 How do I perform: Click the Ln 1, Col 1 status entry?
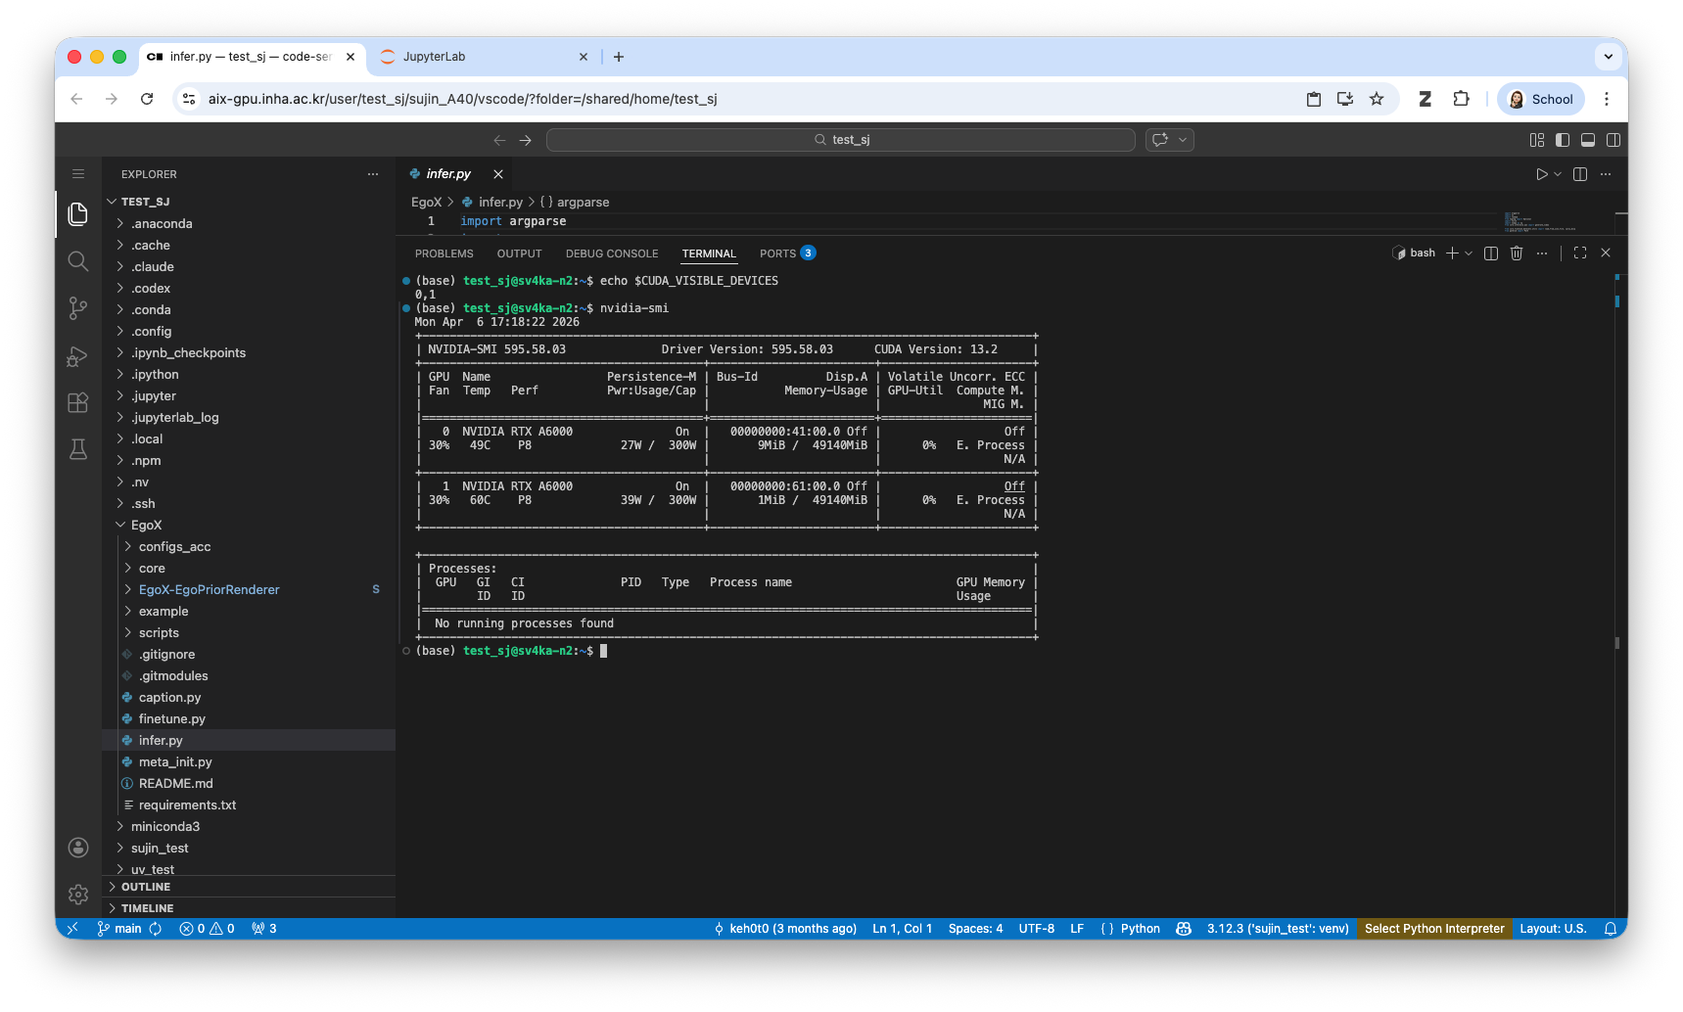click(x=902, y=929)
